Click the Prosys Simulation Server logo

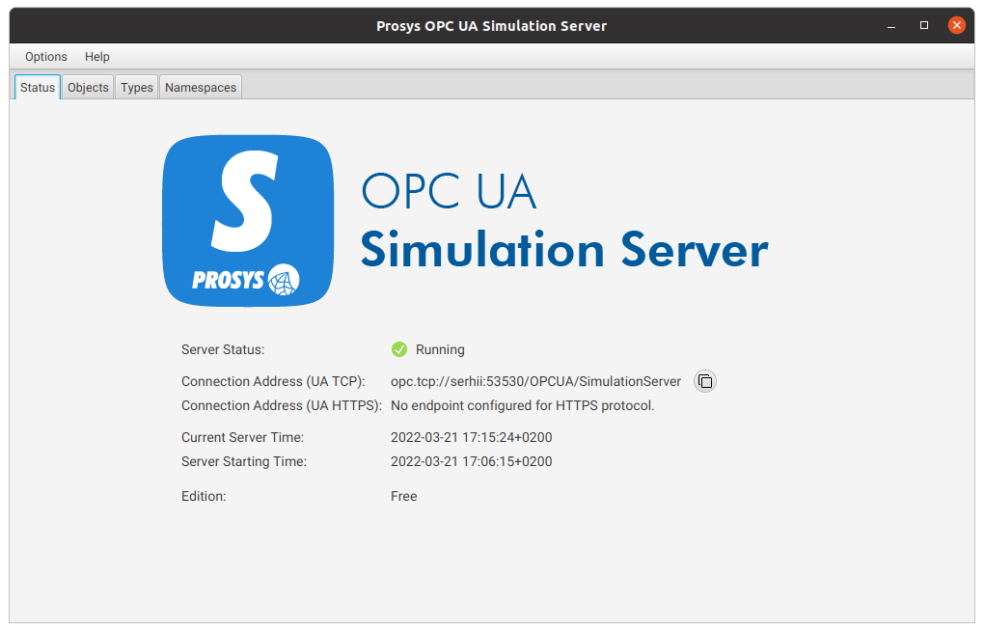coord(248,221)
